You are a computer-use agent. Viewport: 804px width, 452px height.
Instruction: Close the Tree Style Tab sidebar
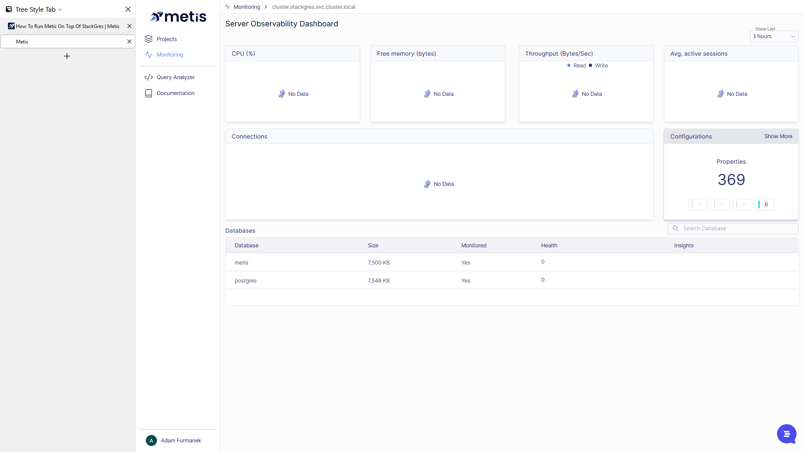coord(128,9)
